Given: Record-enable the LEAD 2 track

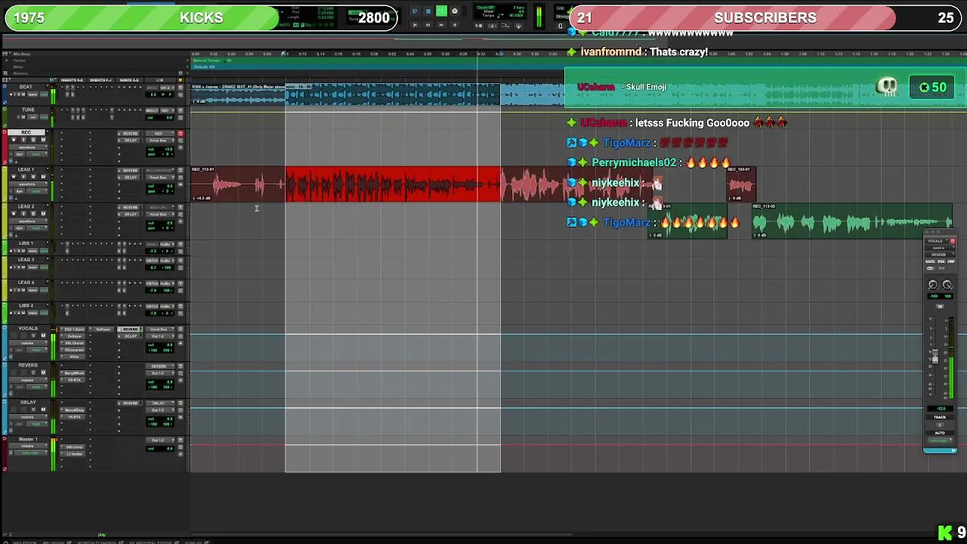Looking at the screenshot, I should click(x=13, y=214).
